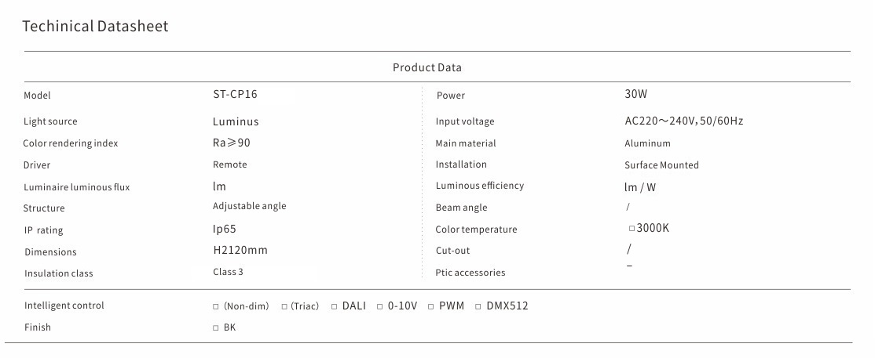Enable the DALI control checkbox

pyautogui.click(x=334, y=306)
